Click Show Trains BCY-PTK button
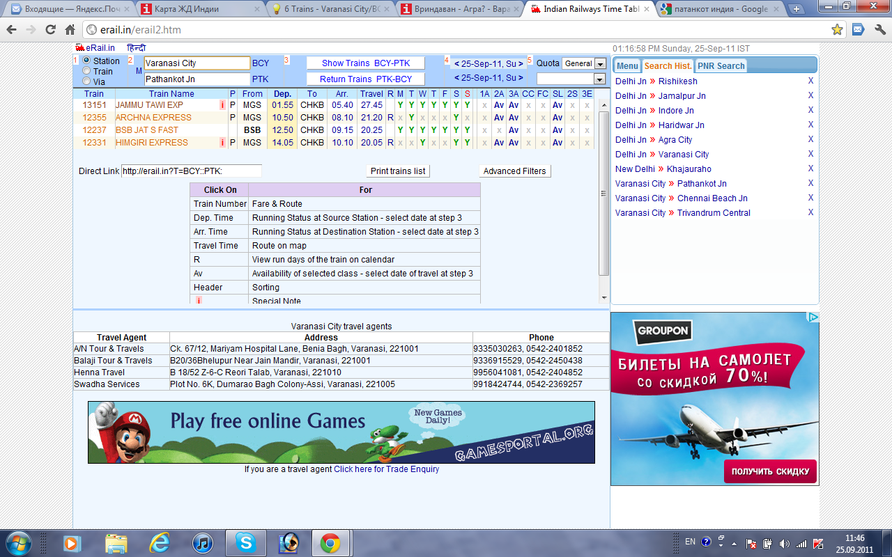 365,63
